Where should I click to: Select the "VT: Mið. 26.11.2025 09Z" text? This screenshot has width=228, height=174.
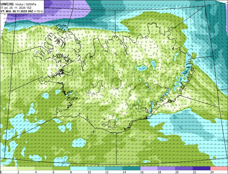17,11
